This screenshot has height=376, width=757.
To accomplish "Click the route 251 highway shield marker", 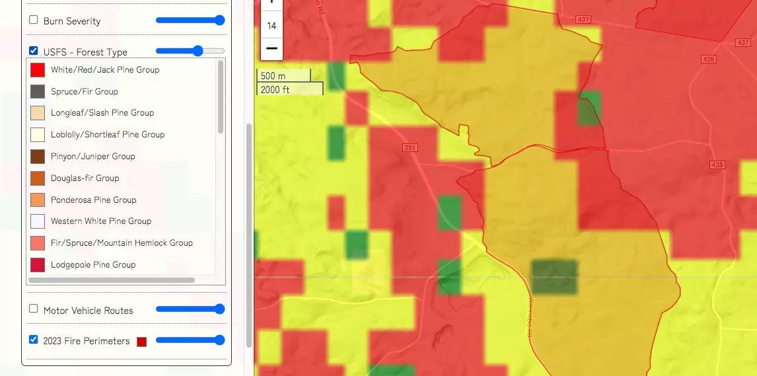I will [410, 148].
